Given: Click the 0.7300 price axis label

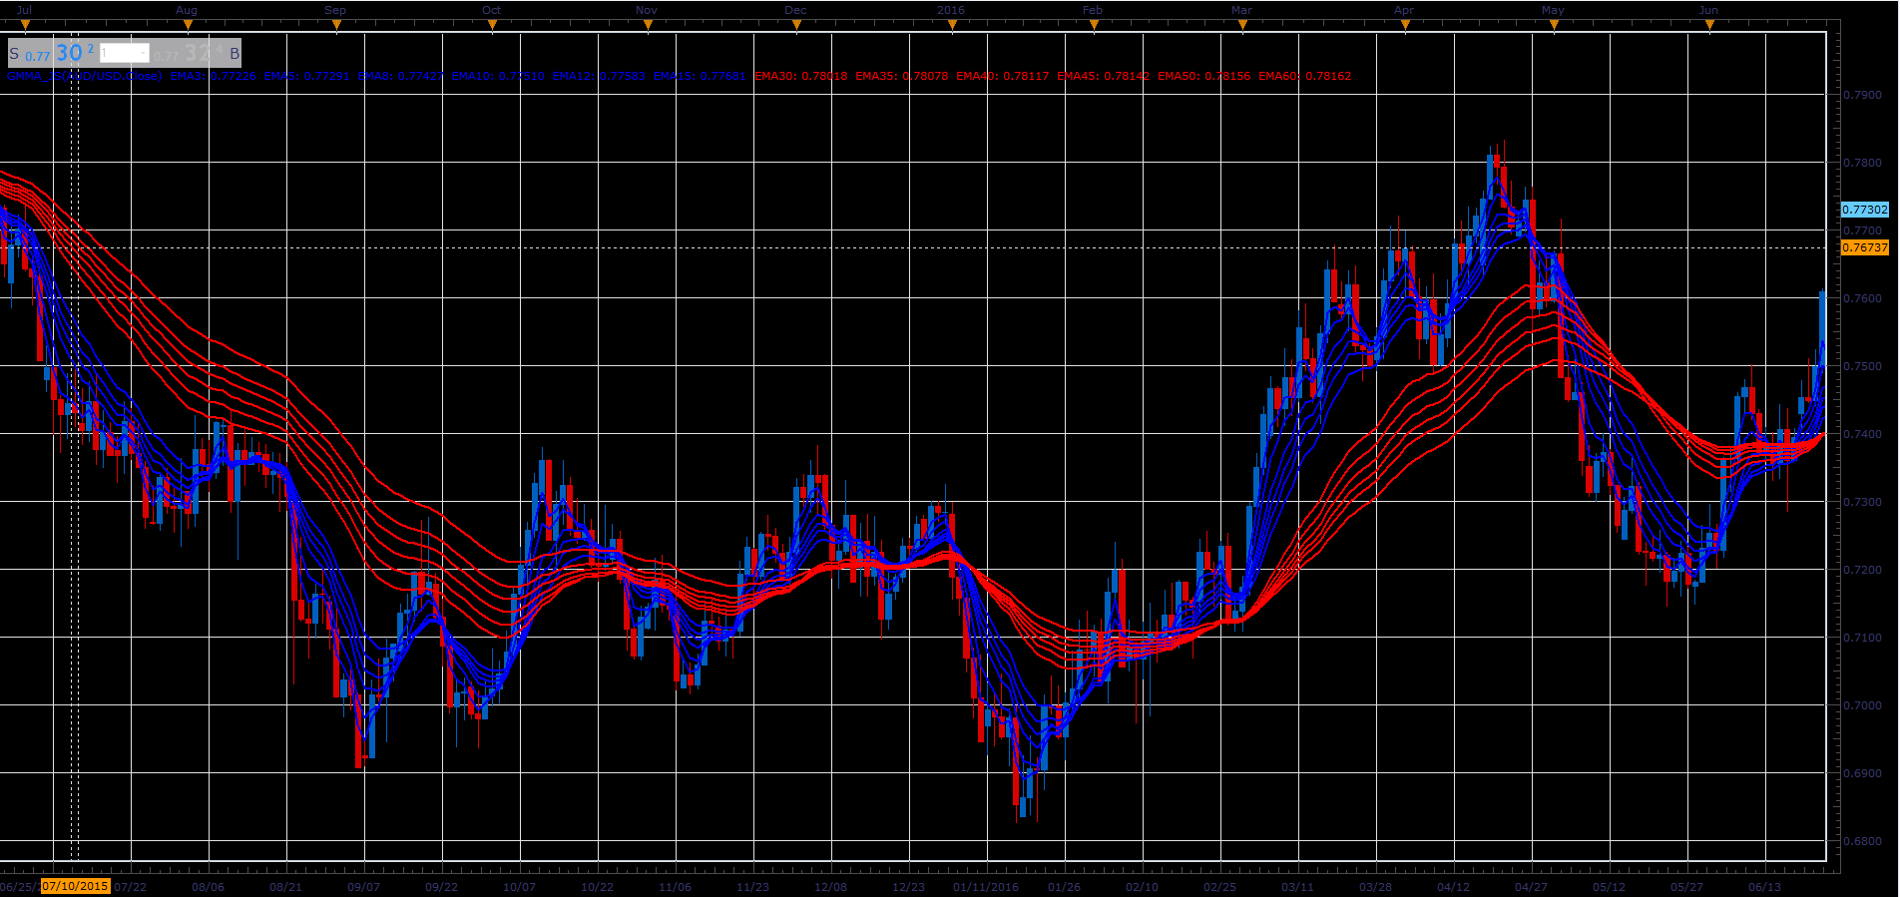Looking at the screenshot, I should pyautogui.click(x=1862, y=502).
